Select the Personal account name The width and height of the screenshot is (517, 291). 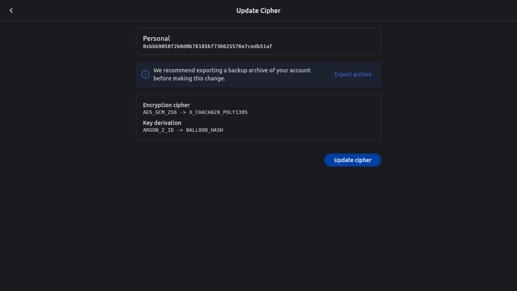click(156, 38)
